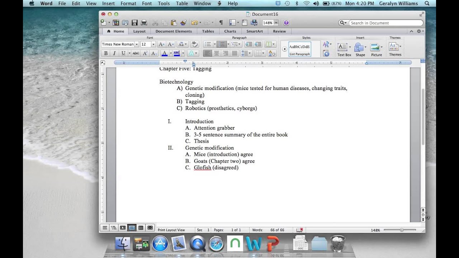
Task: Click the Clear Formatting eraser icon
Action: point(194,44)
